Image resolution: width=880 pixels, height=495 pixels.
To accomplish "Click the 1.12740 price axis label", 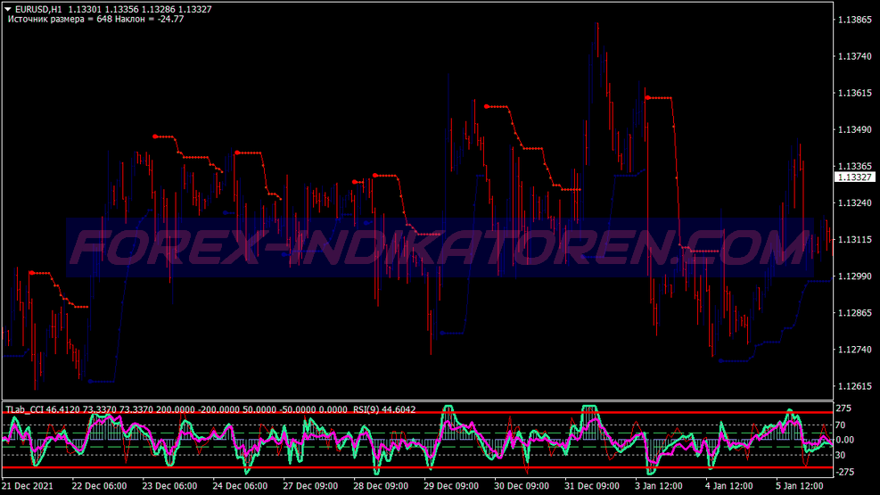I will (855, 350).
